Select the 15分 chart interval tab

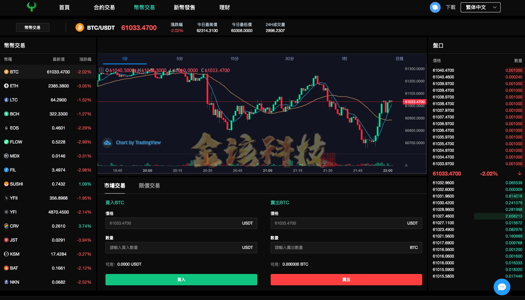coord(235,59)
